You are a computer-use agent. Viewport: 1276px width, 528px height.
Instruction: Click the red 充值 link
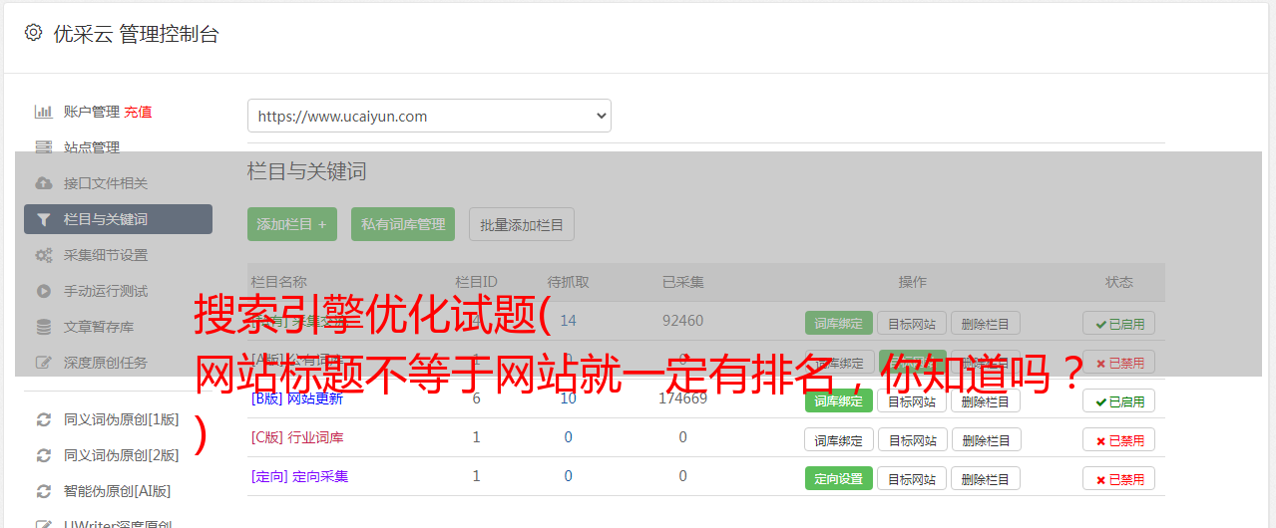(x=138, y=112)
